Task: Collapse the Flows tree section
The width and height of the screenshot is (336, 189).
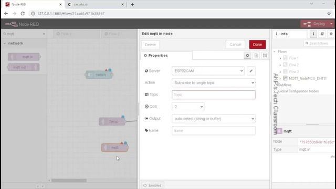Action: (275, 51)
